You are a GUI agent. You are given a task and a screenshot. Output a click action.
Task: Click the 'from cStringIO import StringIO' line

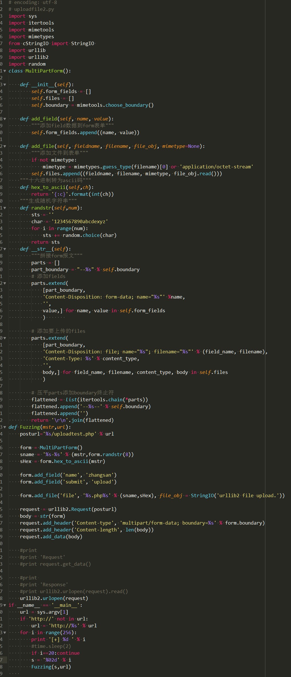pyautogui.click(x=51, y=43)
